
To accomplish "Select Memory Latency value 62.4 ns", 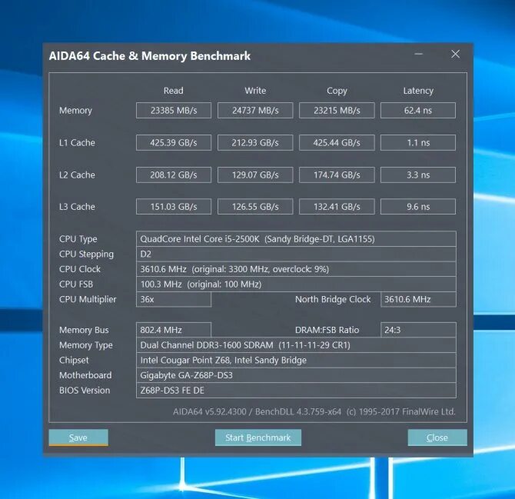I will click(x=418, y=111).
